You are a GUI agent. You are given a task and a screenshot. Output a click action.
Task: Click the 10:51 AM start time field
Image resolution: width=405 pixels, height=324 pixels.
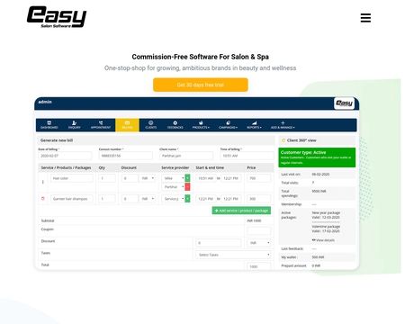click(x=206, y=178)
